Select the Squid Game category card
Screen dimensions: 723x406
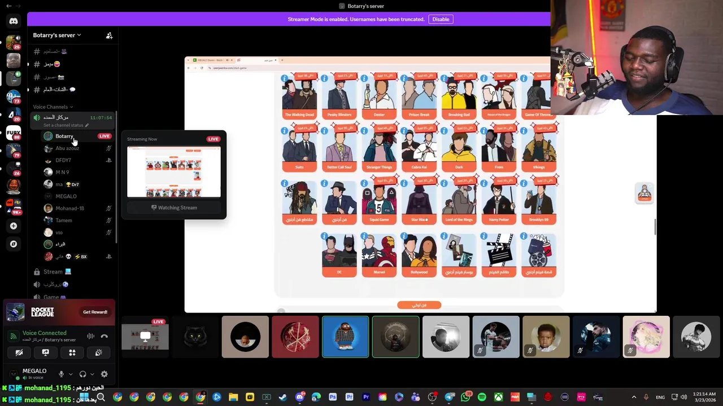click(379, 202)
